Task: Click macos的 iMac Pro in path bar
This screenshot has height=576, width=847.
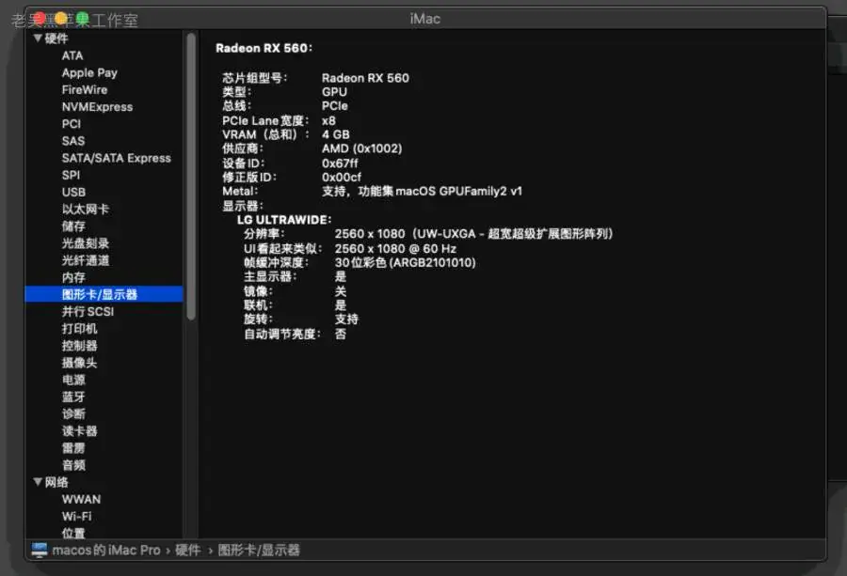Action: tap(106, 550)
